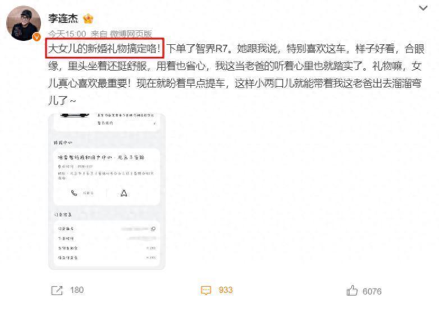The height and width of the screenshot is (313, 439).
Task: Click the comment count 933
Action: [226, 290]
